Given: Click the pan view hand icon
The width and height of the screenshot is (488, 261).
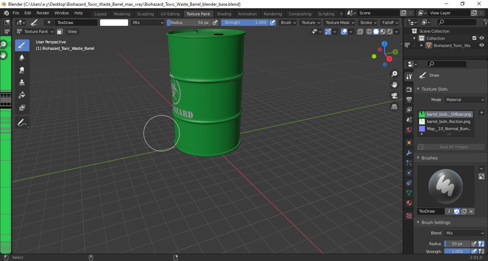Looking at the screenshot, I should pyautogui.click(x=394, y=85).
